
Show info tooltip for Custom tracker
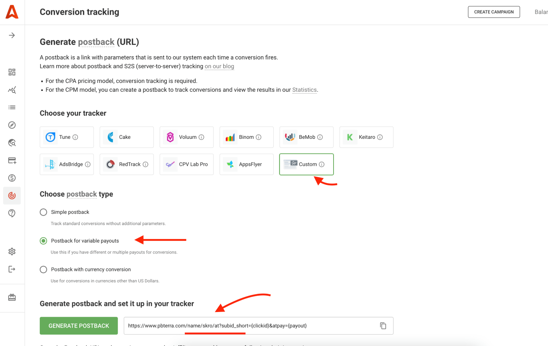click(322, 164)
